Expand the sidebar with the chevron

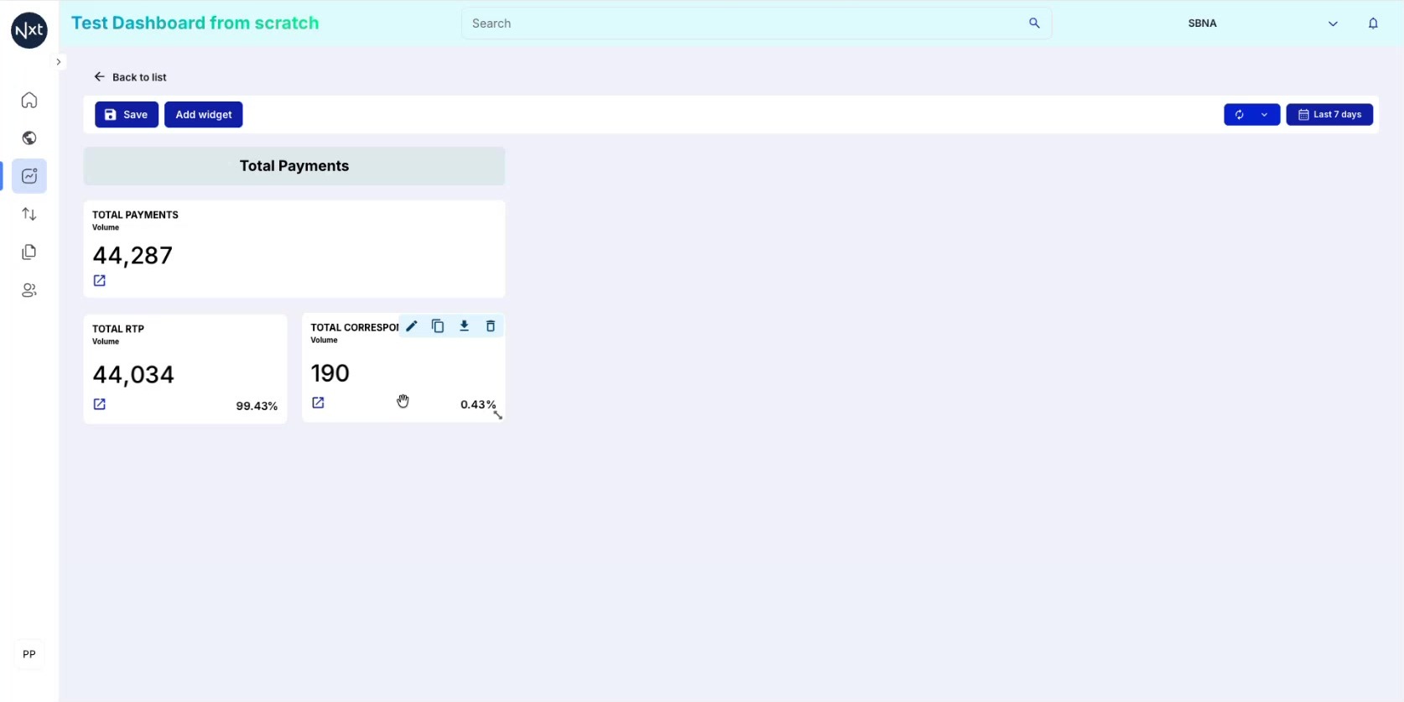(59, 62)
